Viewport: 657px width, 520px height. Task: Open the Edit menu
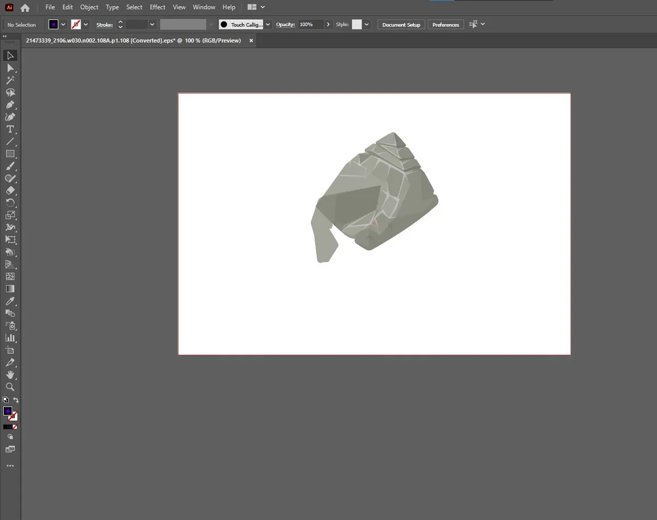[x=68, y=7]
